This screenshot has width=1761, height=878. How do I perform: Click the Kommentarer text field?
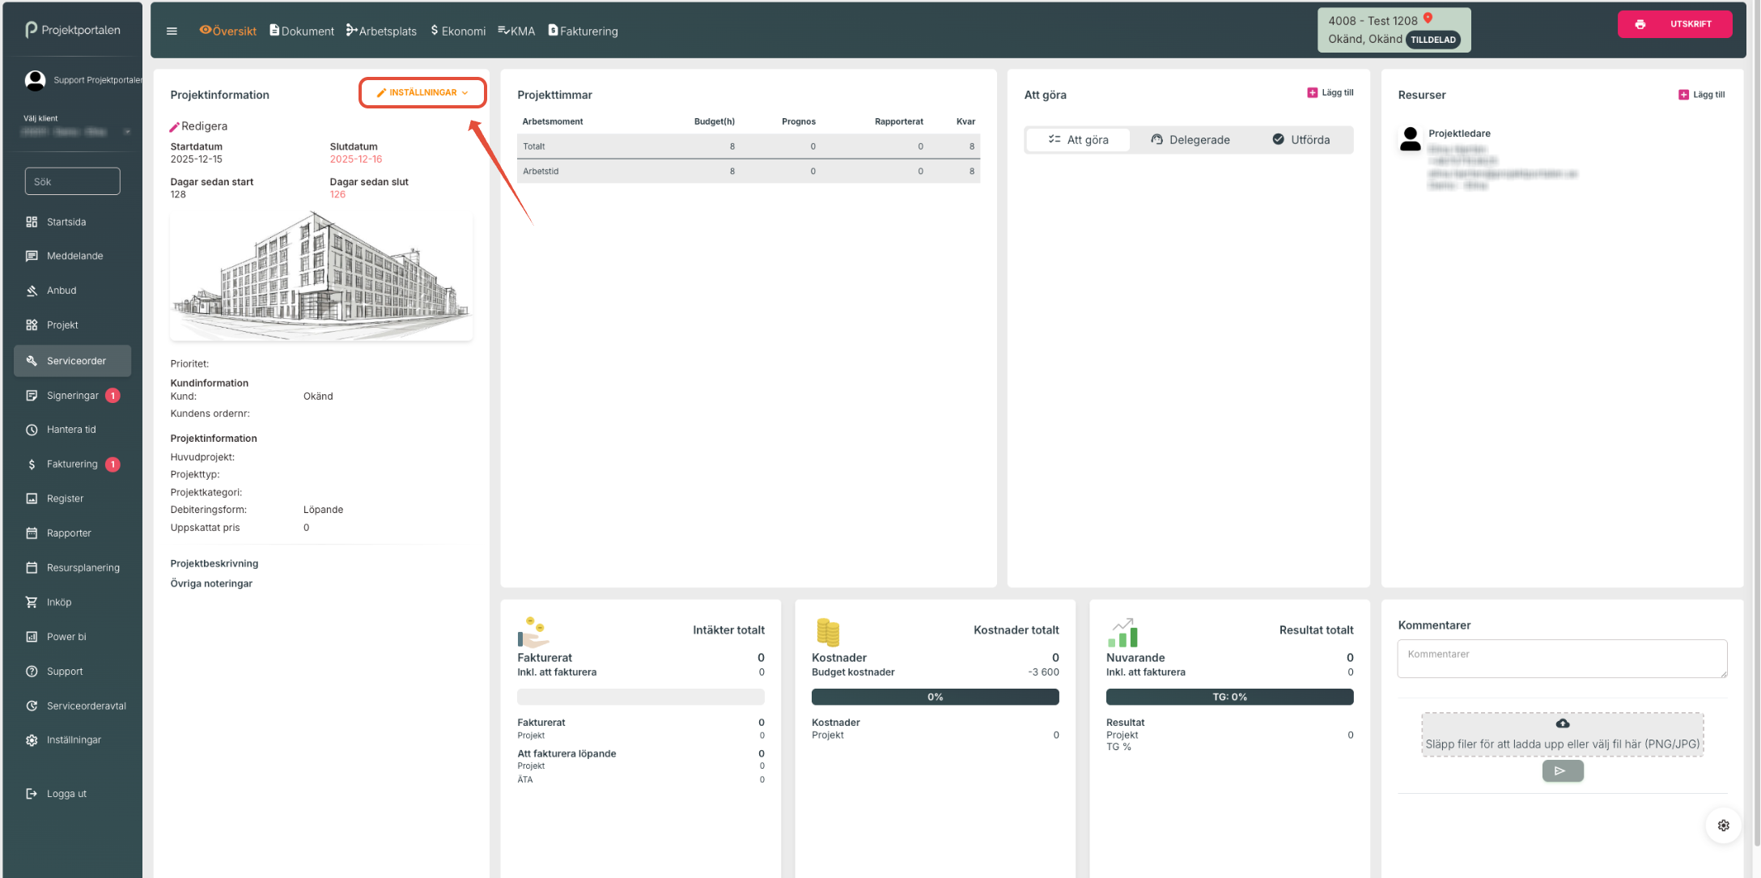coord(1561,659)
